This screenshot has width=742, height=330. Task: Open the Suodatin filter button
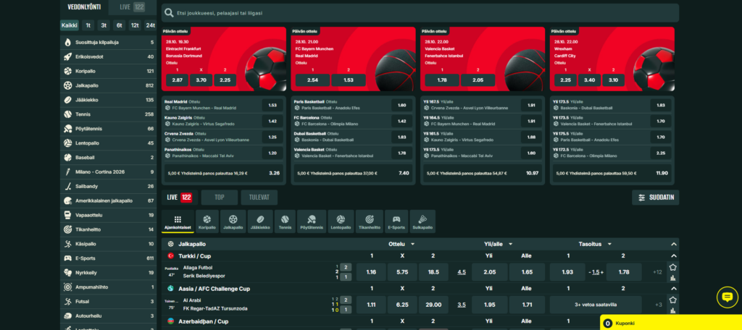(x=655, y=198)
